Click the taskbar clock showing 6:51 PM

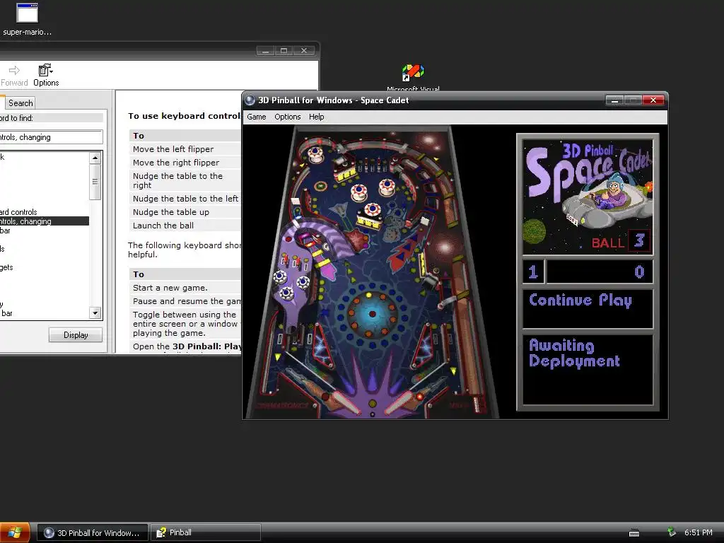point(698,532)
